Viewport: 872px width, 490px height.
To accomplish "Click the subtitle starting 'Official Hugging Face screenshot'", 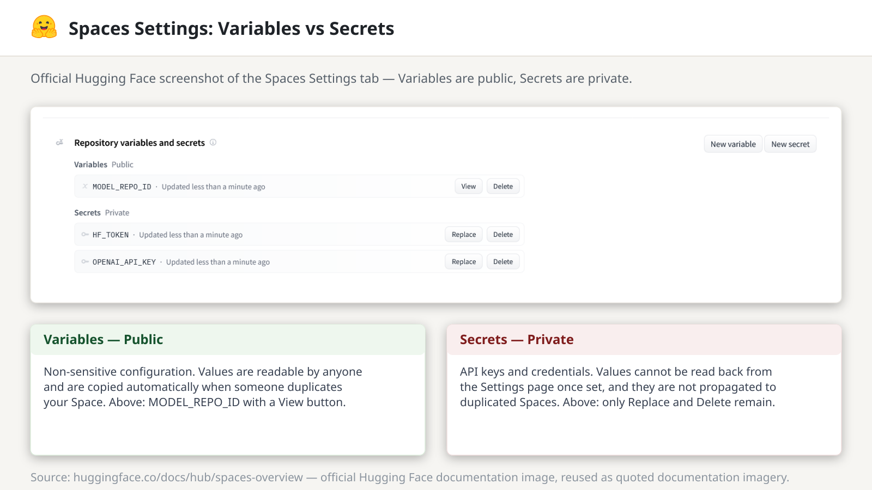I will pos(331,78).
